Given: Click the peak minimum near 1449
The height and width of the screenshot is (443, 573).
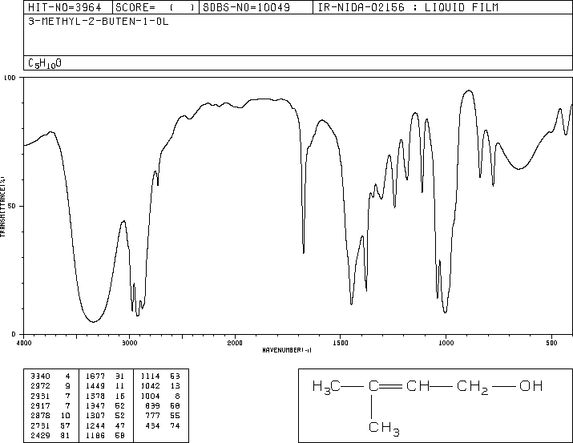Looking at the screenshot, I should coord(351,303).
